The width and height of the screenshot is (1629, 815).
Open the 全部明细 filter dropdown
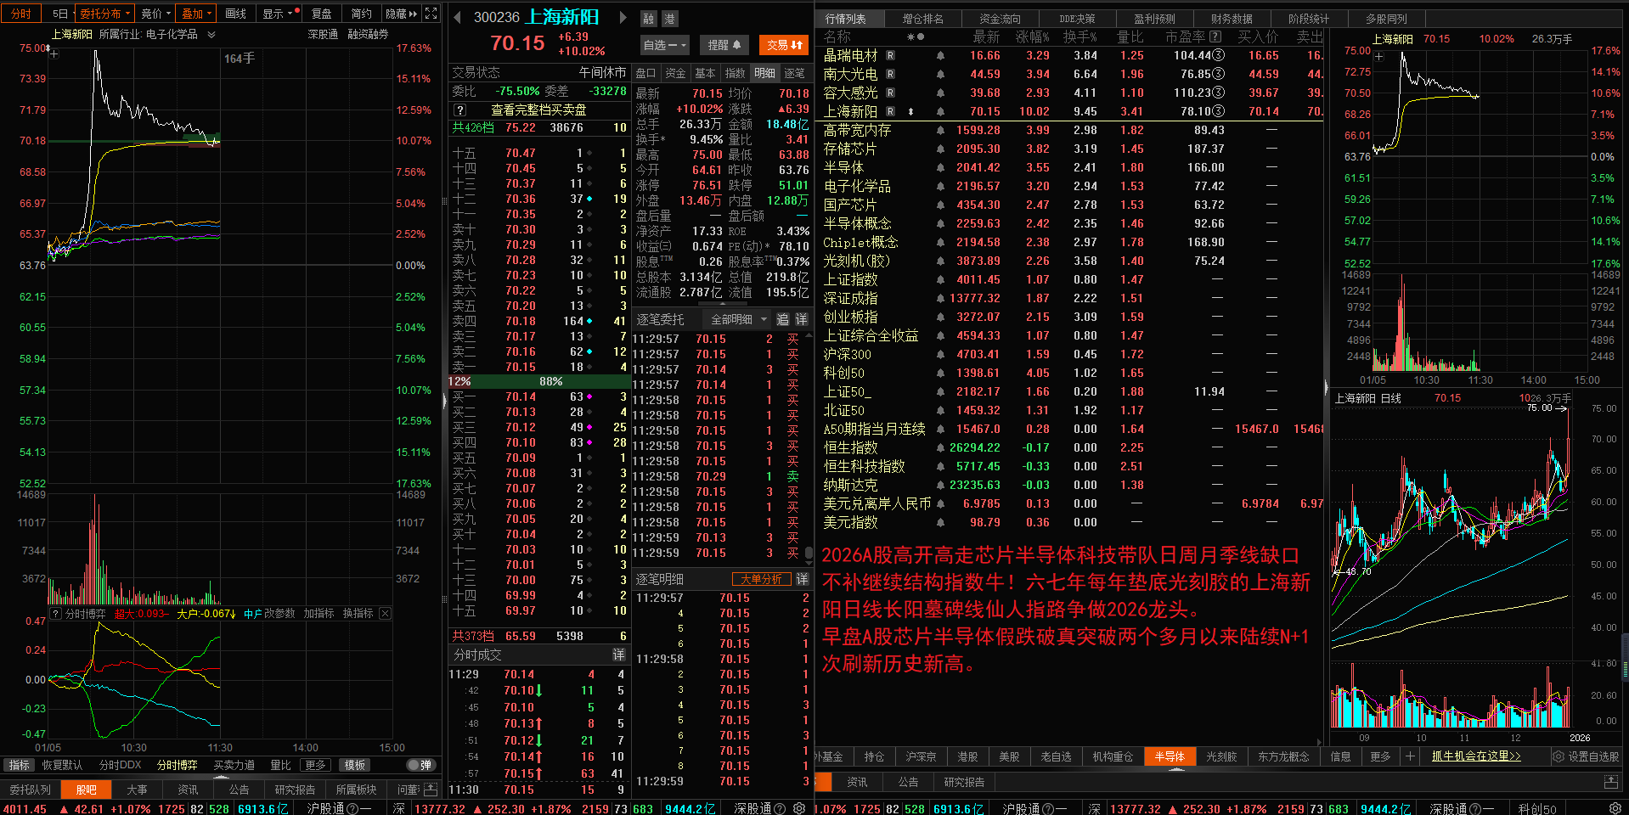pyautogui.click(x=738, y=319)
